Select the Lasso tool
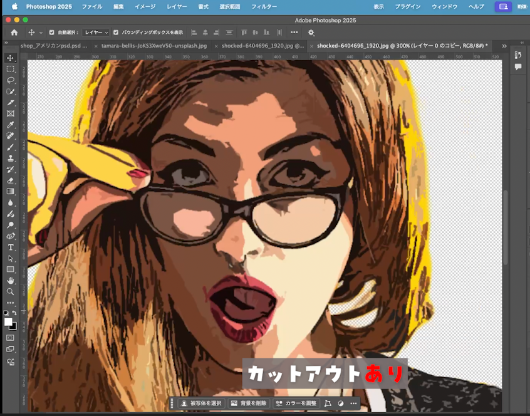Screen dimensions: 530x416 (x=11, y=80)
